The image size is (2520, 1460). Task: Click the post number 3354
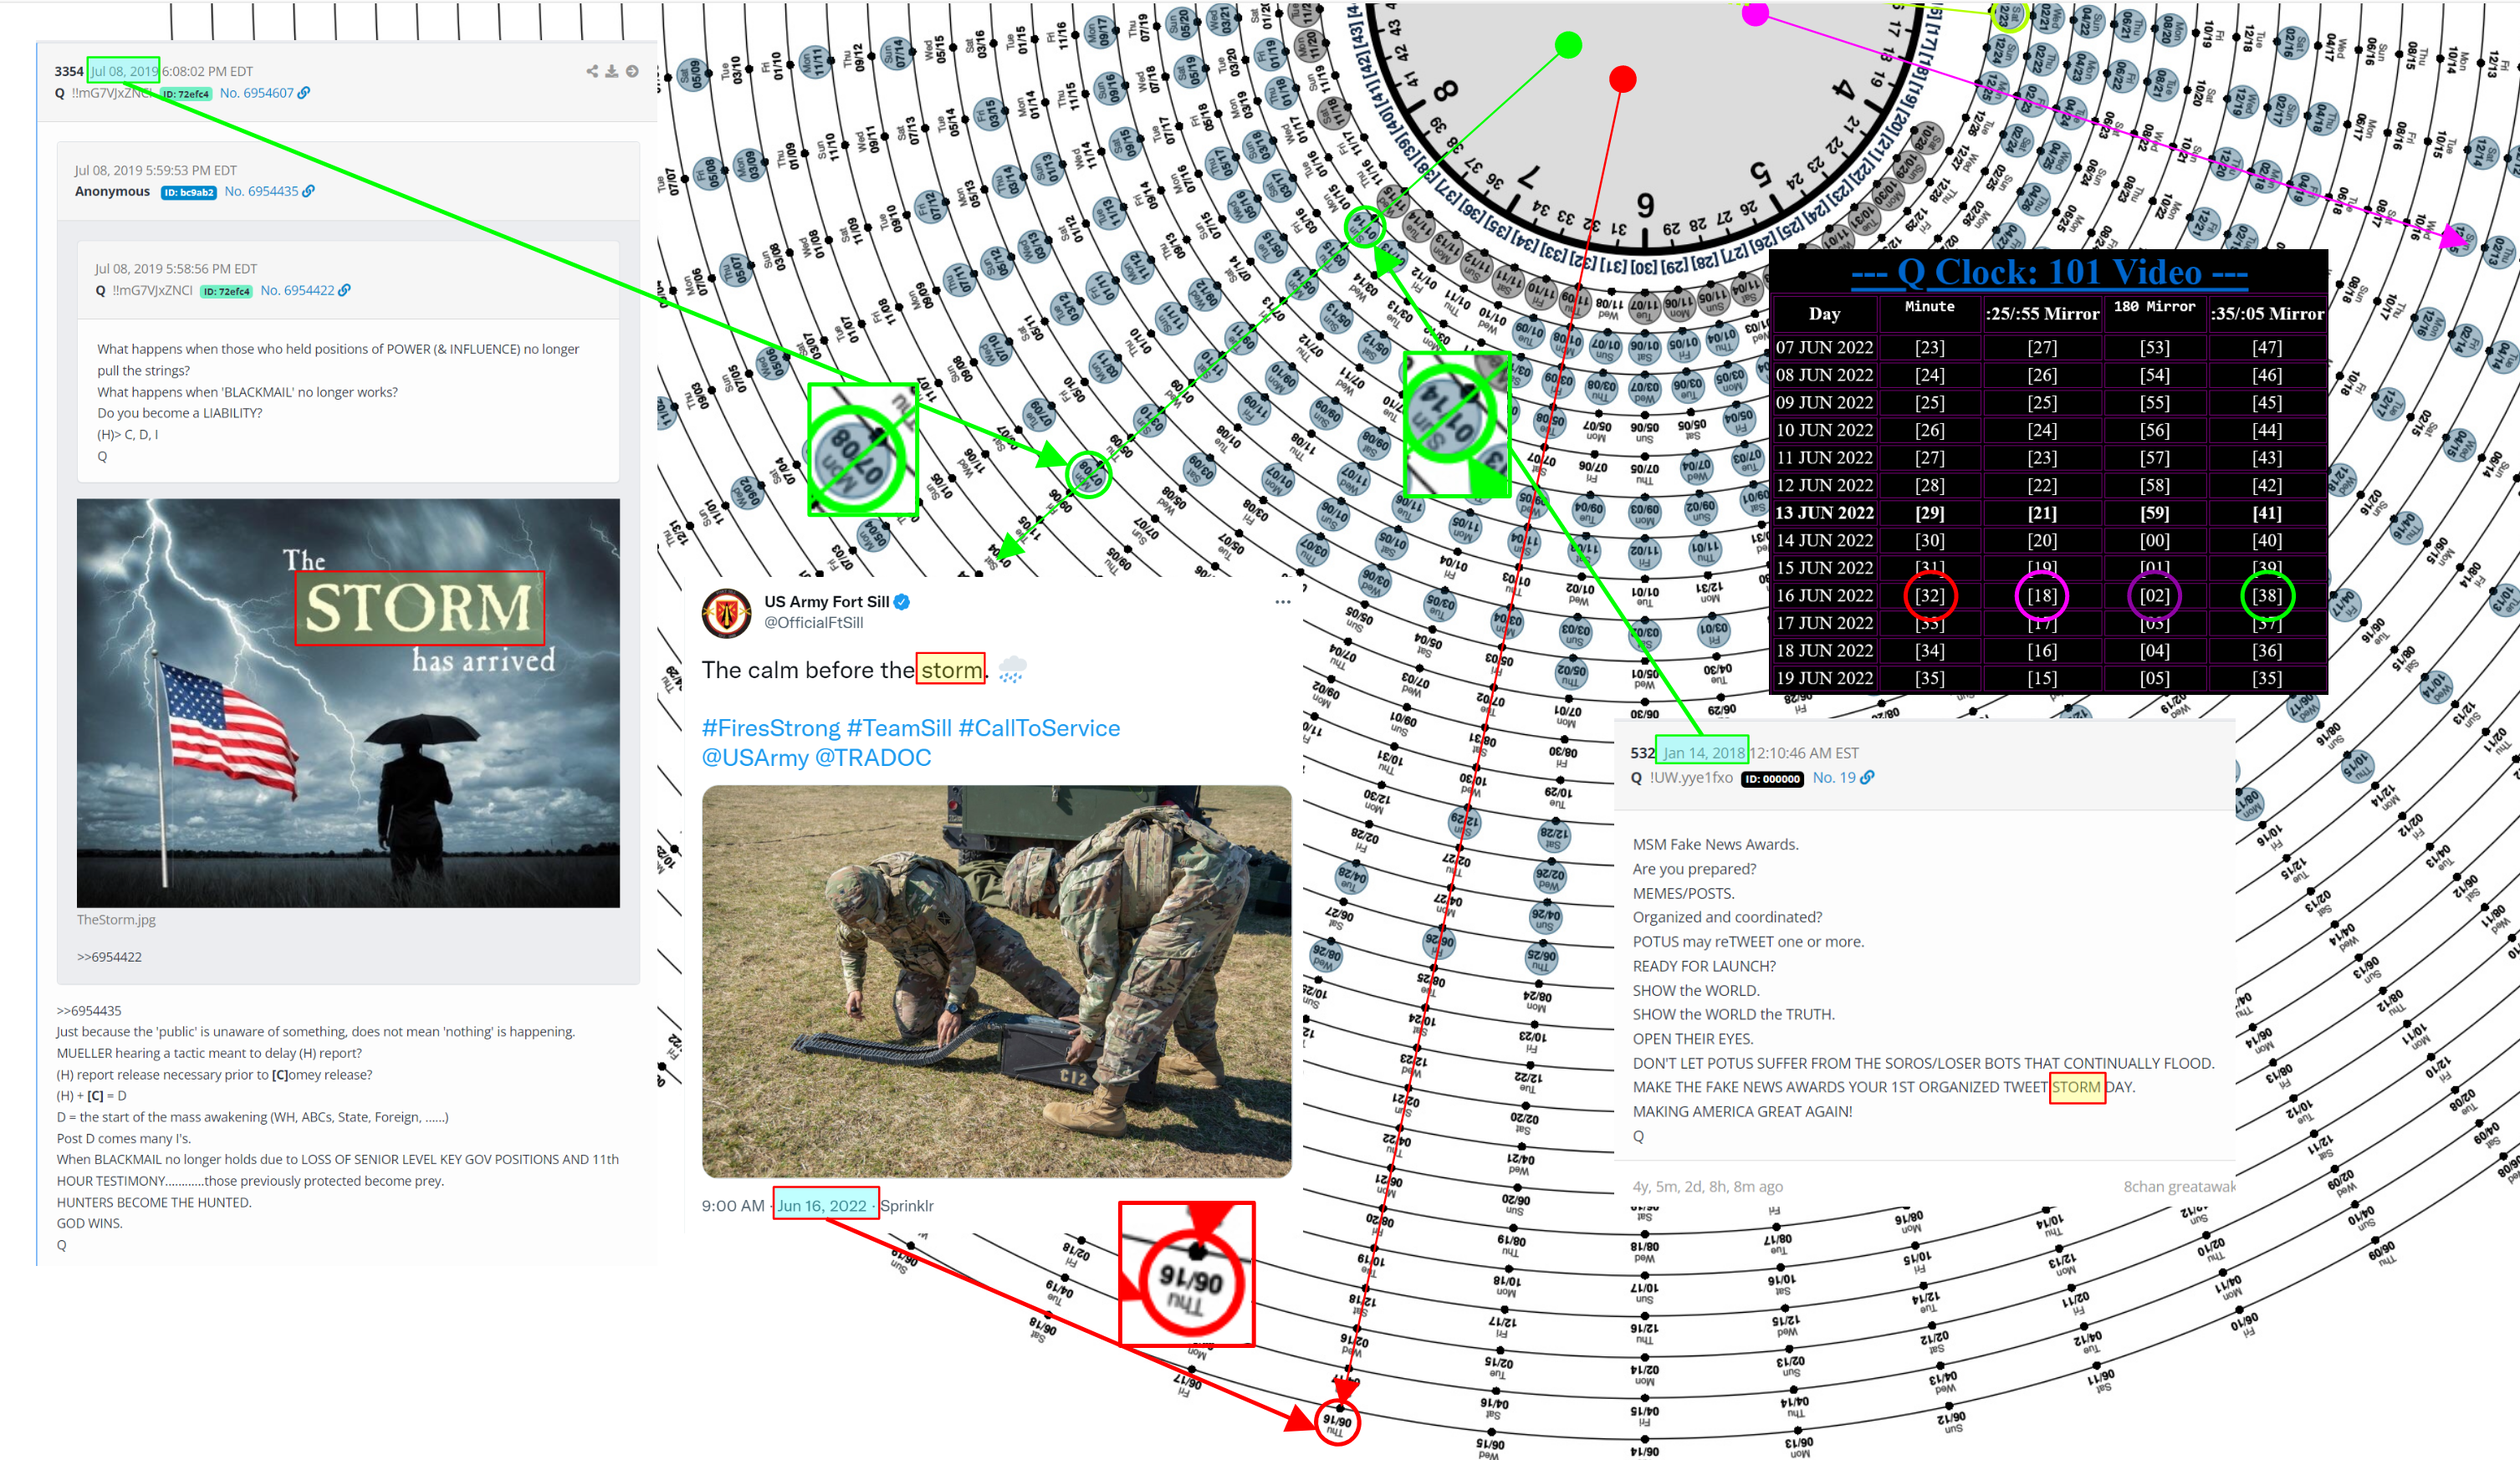[69, 71]
